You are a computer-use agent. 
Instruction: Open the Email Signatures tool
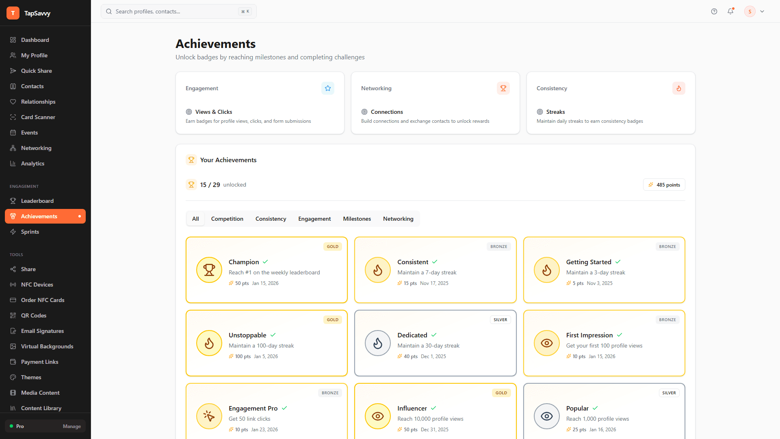point(42,331)
